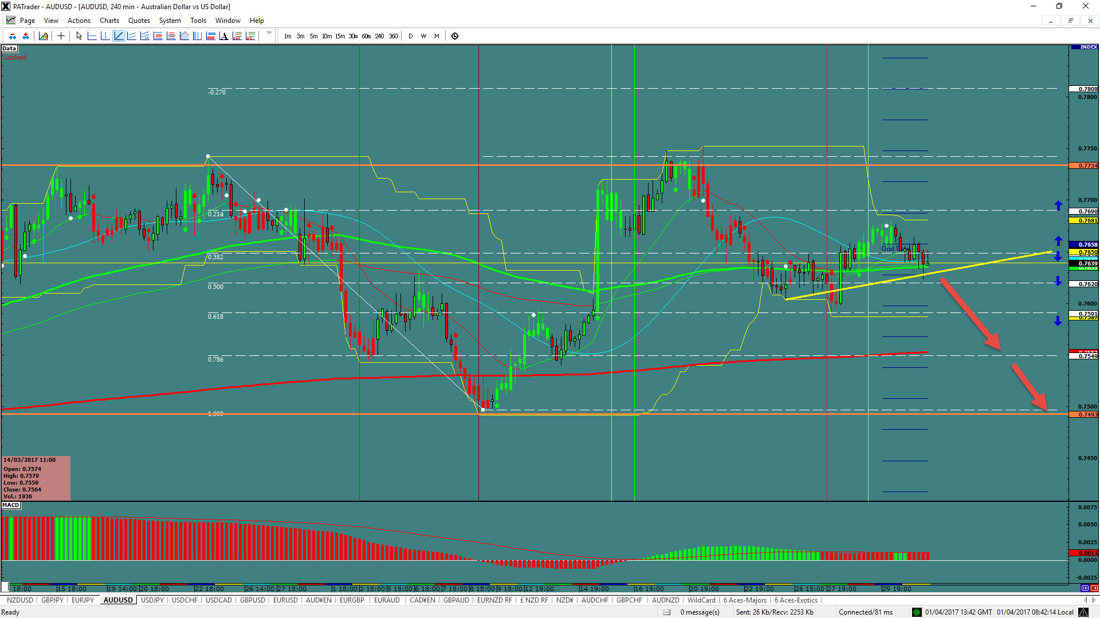Image resolution: width=1100 pixels, height=618 pixels.
Task: Select the Weekly (W) timeframe
Action: (424, 36)
